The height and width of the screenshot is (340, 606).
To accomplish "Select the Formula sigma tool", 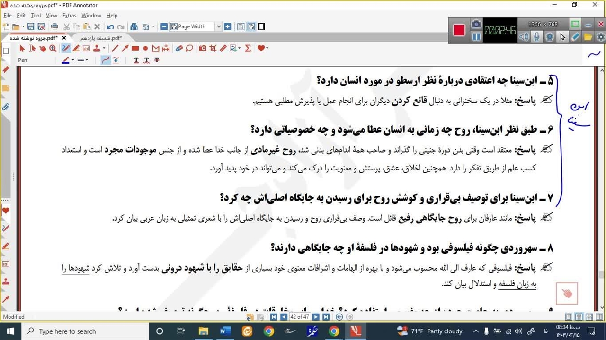I will 248,48.
